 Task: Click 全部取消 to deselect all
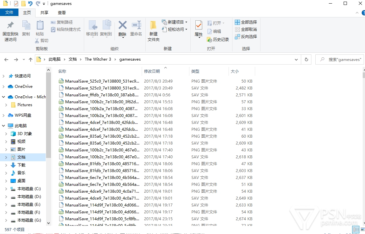(246, 29)
